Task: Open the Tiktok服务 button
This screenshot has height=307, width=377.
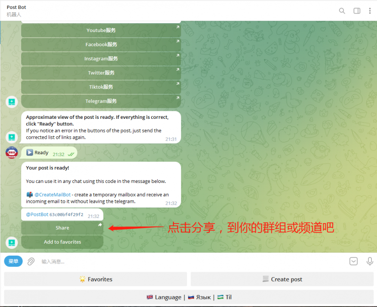Action: pos(101,87)
